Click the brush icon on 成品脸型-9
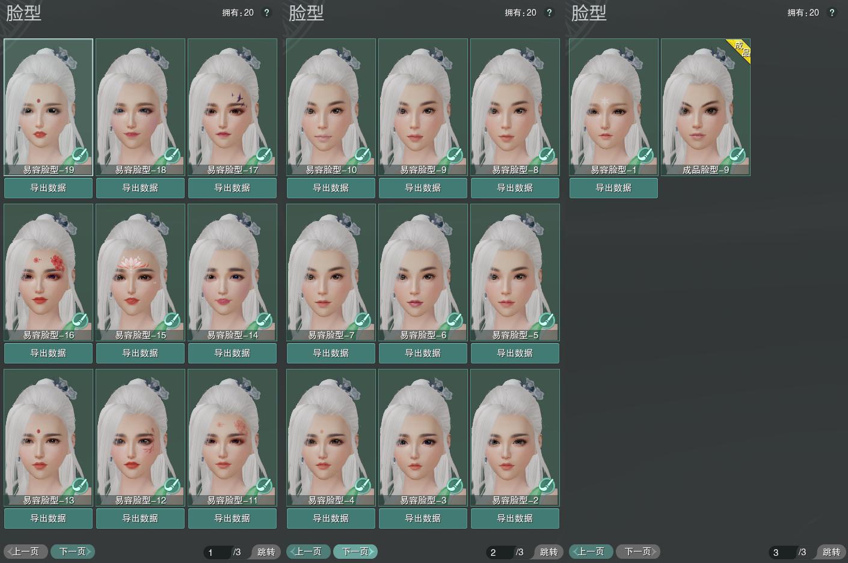The height and width of the screenshot is (563, 848). [737, 156]
